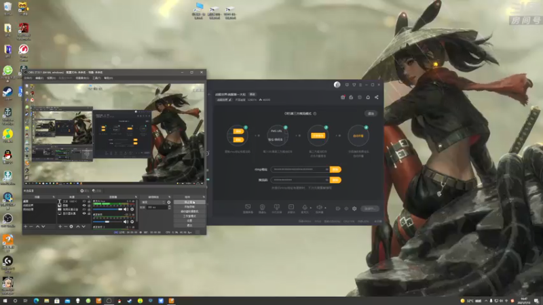Click user avatar in streaming app title bar

[337, 85]
